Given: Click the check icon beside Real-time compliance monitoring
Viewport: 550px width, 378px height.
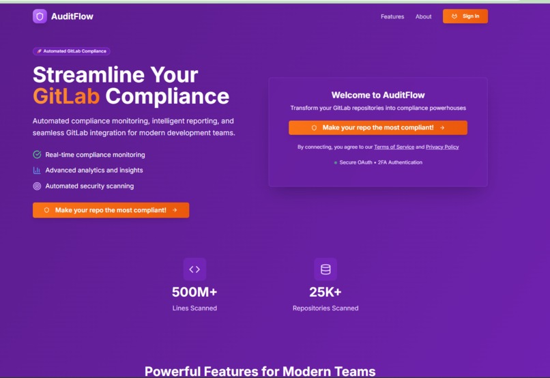Looking at the screenshot, I should tap(37, 155).
